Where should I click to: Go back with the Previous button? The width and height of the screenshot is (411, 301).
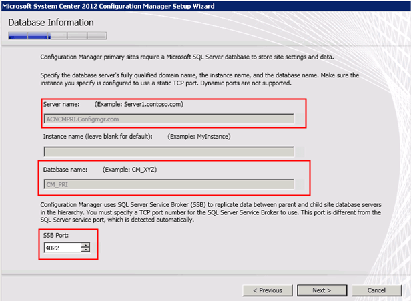(x=268, y=290)
